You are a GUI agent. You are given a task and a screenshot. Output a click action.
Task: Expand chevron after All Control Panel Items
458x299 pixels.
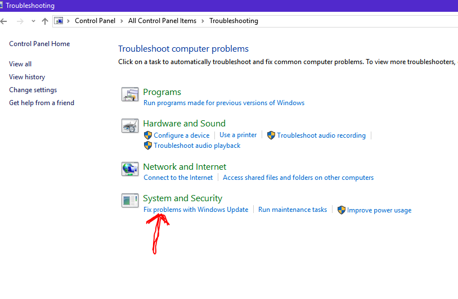point(203,21)
